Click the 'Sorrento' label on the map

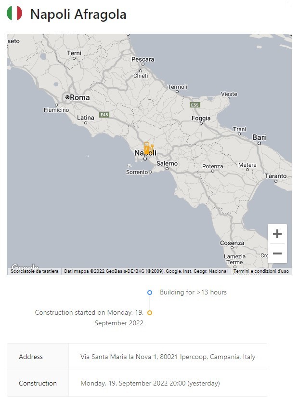tap(137, 172)
